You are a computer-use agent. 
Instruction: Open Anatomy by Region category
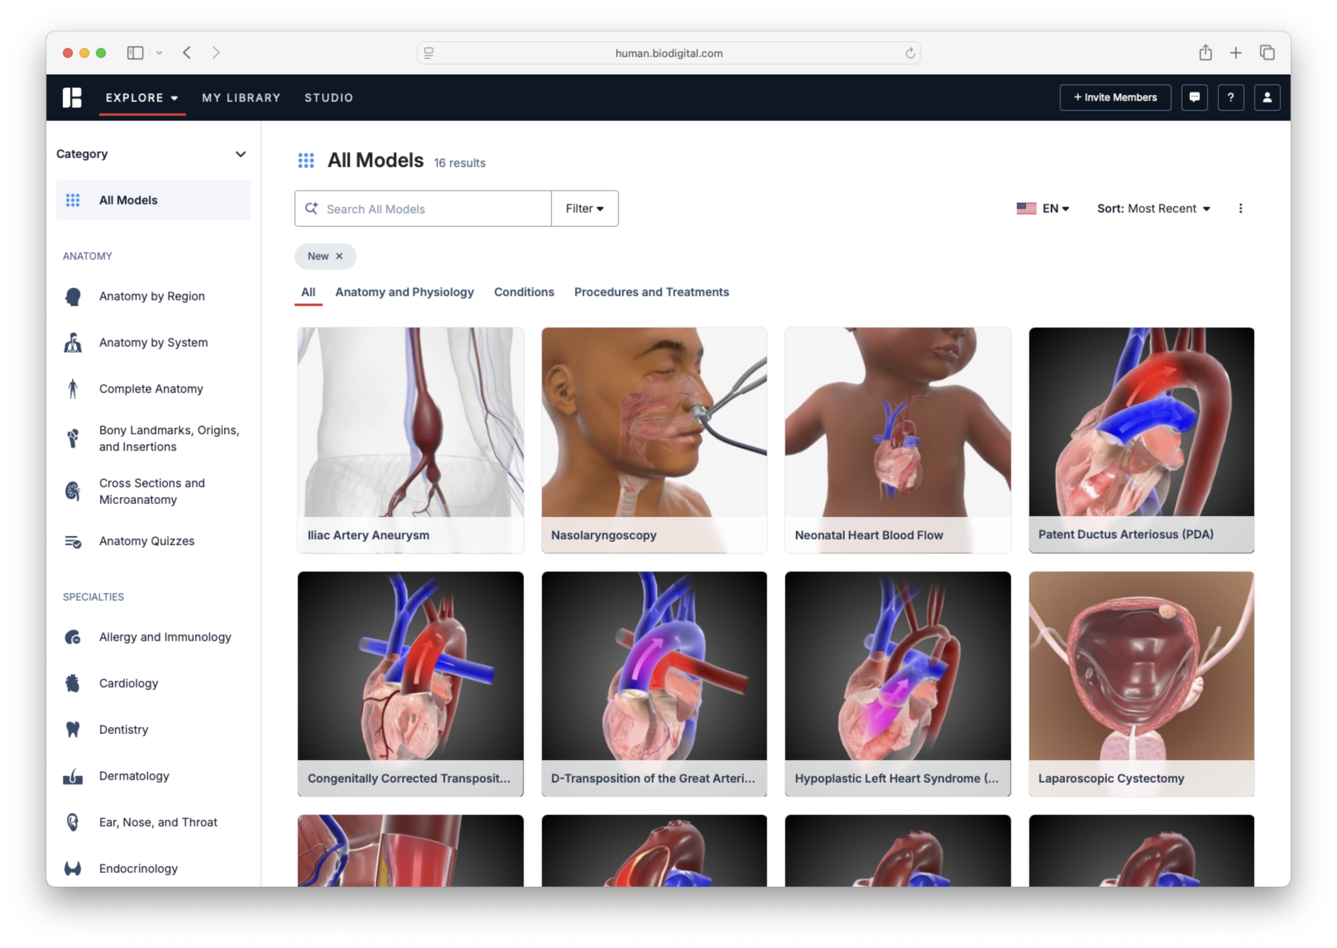(152, 297)
